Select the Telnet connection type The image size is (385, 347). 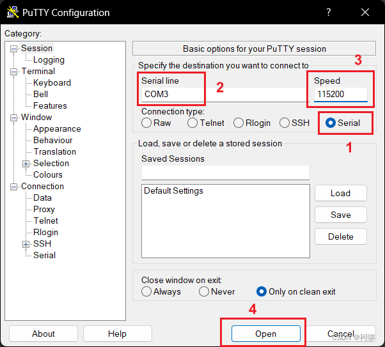click(206, 123)
